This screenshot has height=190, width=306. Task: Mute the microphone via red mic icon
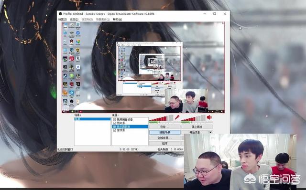(x=177, y=117)
